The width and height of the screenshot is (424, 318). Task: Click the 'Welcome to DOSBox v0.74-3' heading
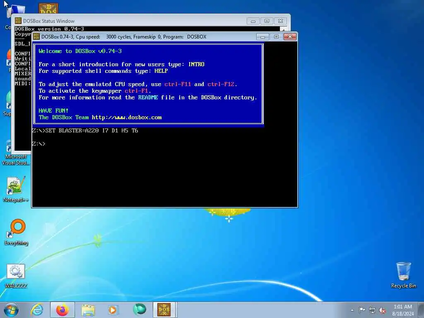click(x=80, y=51)
